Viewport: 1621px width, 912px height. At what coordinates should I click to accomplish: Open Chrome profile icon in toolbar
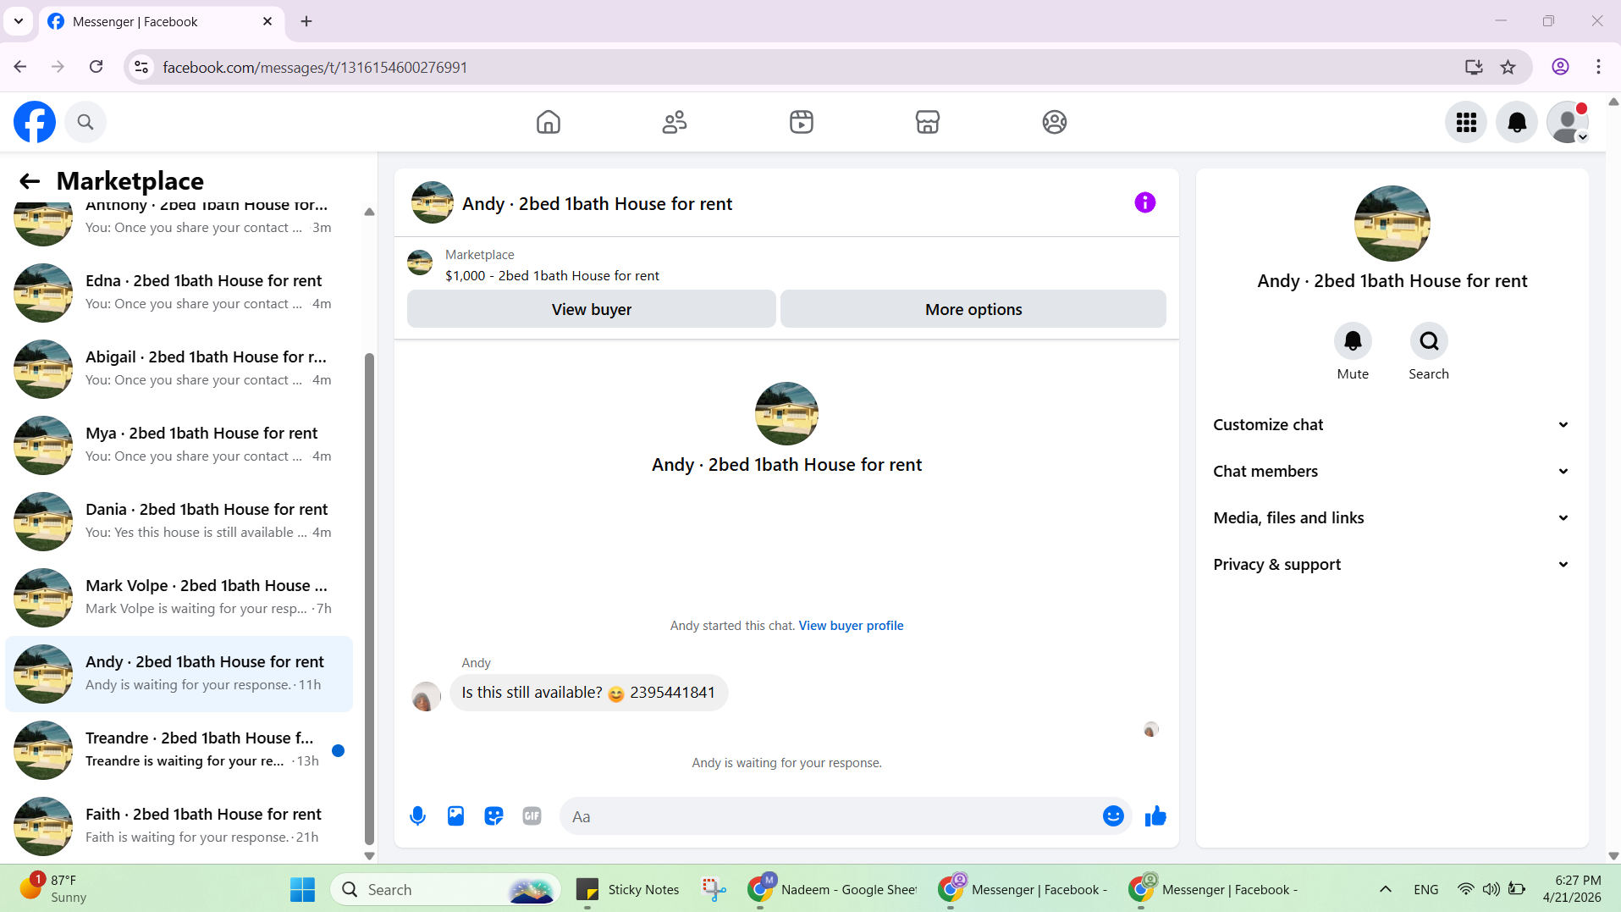coord(1560,67)
